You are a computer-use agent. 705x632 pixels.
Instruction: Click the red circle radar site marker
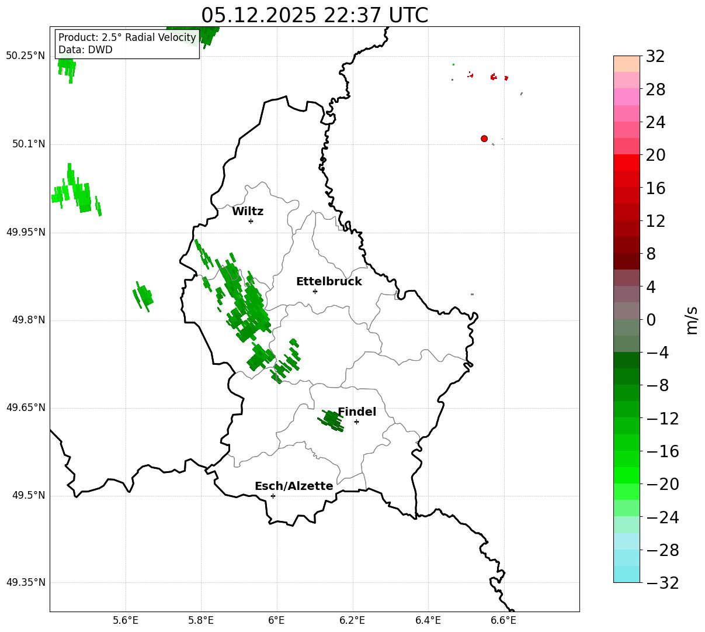click(x=484, y=139)
